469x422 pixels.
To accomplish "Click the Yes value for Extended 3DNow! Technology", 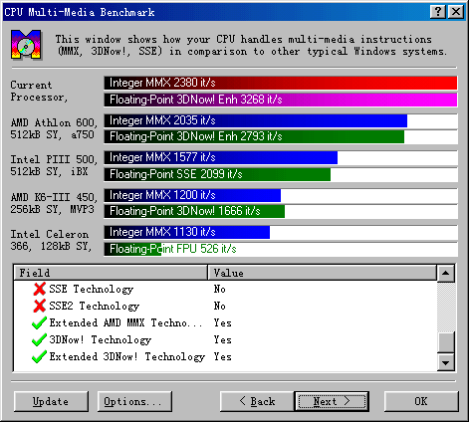I will click(x=223, y=356).
